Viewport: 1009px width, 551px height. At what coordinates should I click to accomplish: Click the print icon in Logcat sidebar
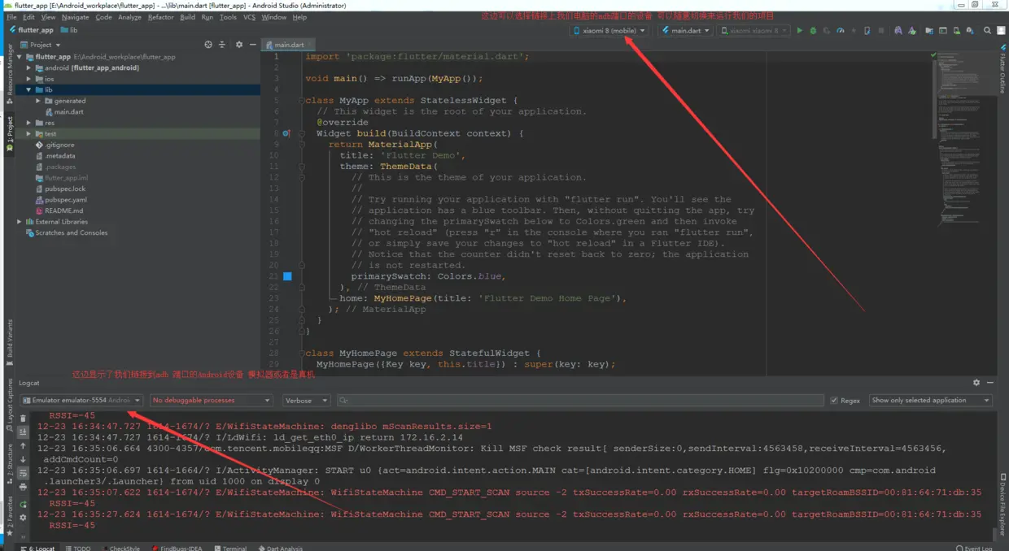pos(23,487)
